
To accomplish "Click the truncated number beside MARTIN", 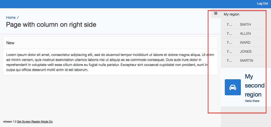I will 230,60.
